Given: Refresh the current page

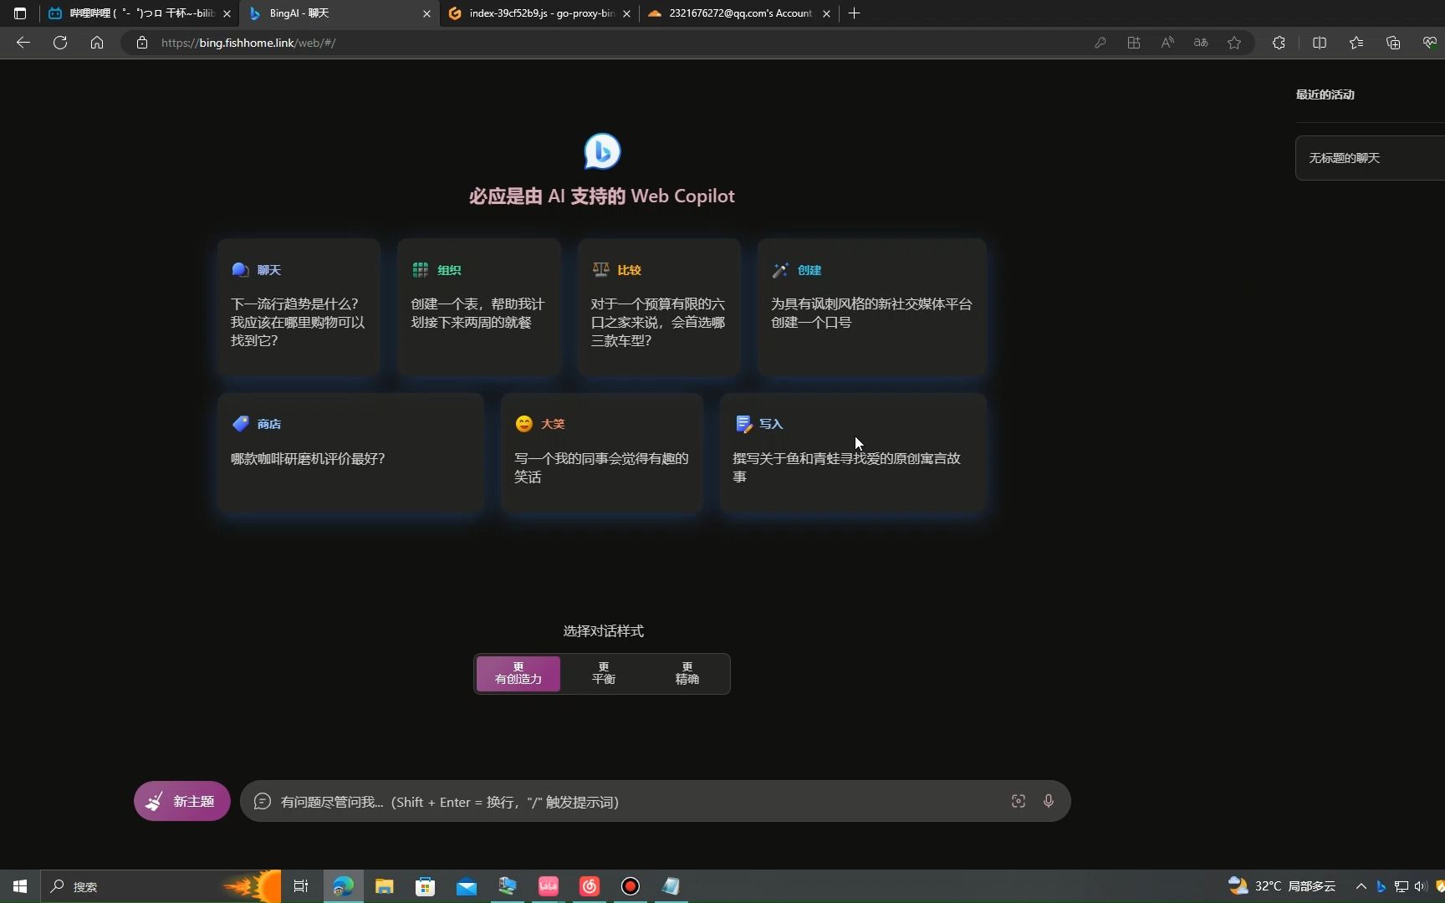Looking at the screenshot, I should coord(60,43).
